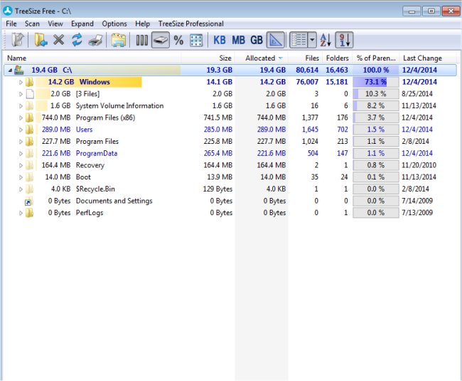Click the delete X toolbar icon
This screenshot has height=381, width=462.
coord(59,41)
